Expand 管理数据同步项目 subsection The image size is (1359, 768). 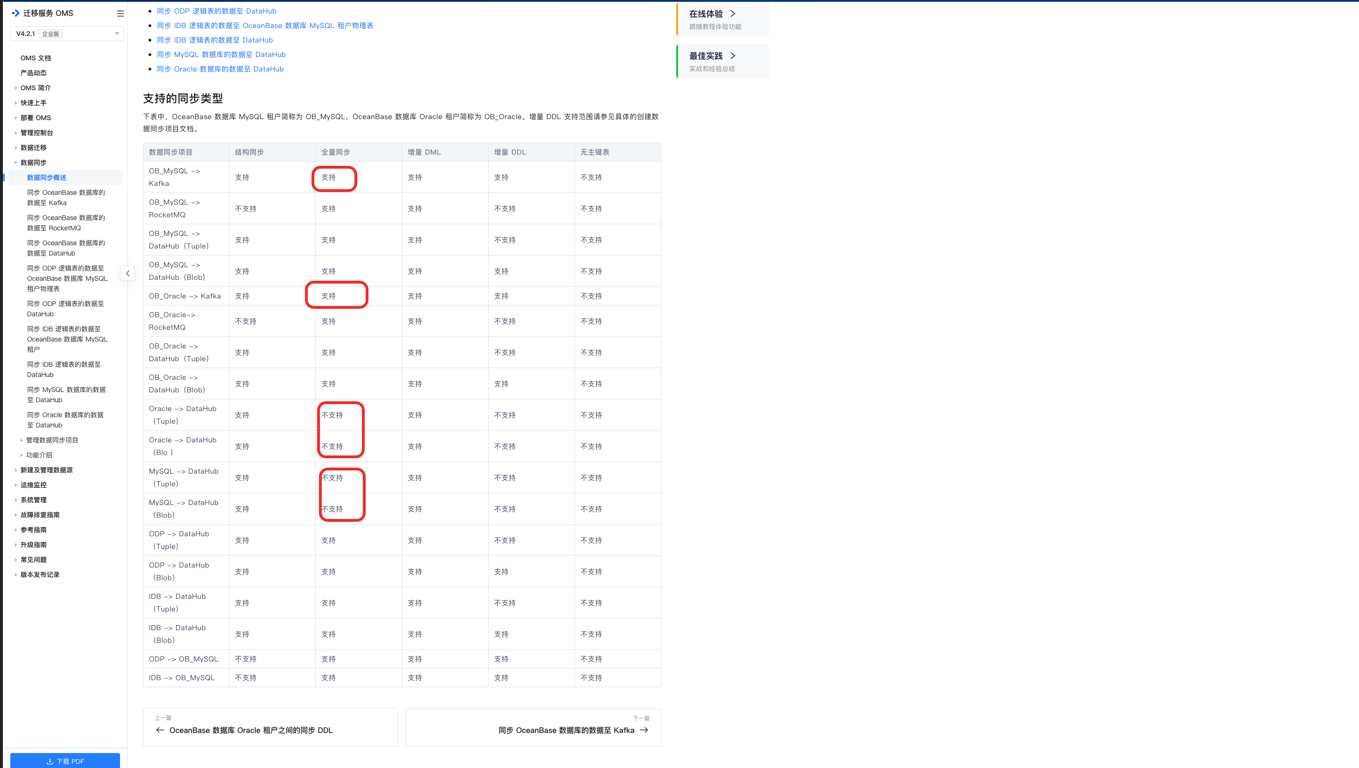[x=21, y=440]
